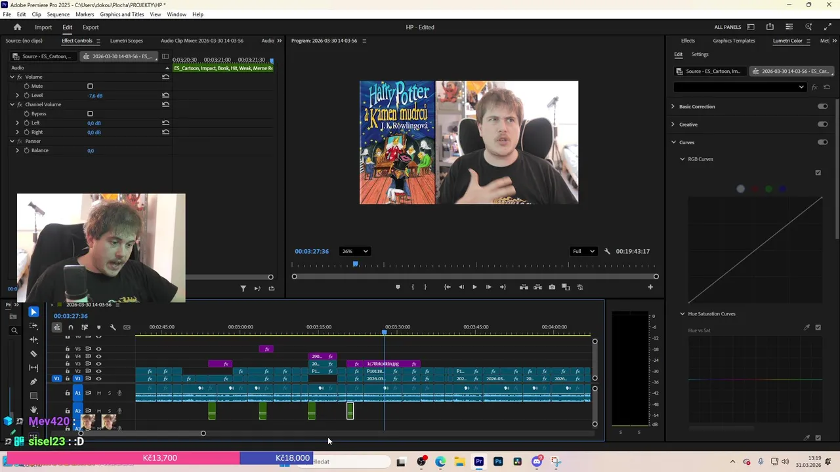The width and height of the screenshot is (840, 472).
Task: Select the Selection tool arrow
Action: coord(33,312)
